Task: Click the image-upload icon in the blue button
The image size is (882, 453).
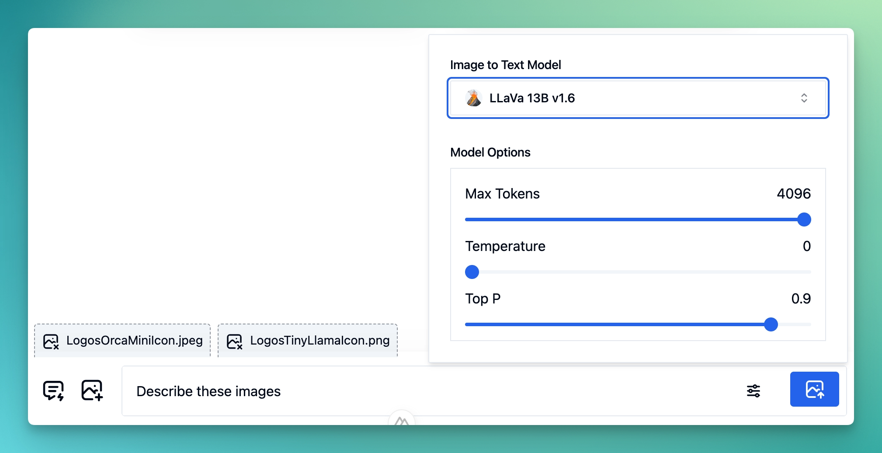Action: pyautogui.click(x=814, y=389)
